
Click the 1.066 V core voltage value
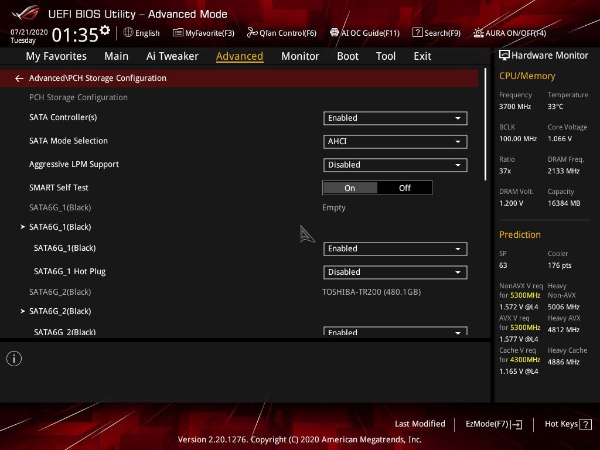point(560,138)
